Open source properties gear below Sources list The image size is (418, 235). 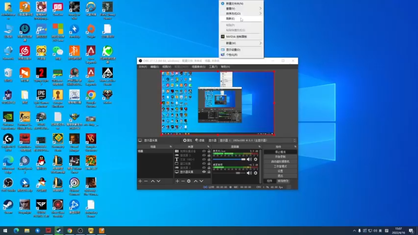(x=189, y=181)
